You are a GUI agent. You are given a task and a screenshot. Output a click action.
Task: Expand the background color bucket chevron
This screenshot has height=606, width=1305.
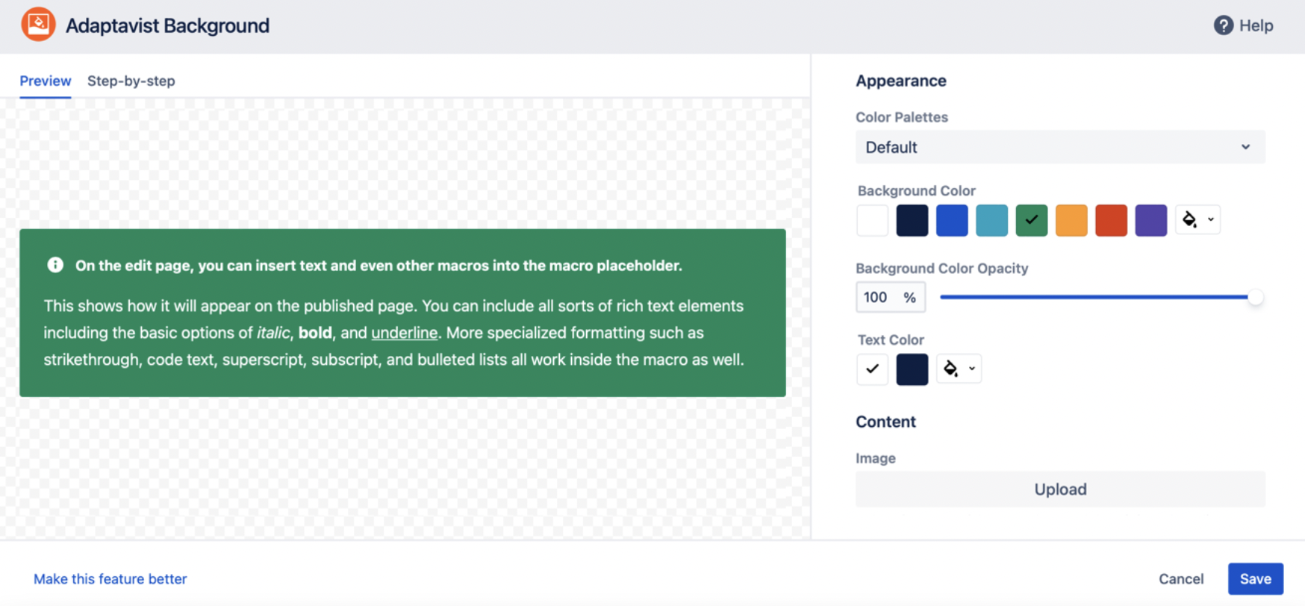click(1210, 219)
